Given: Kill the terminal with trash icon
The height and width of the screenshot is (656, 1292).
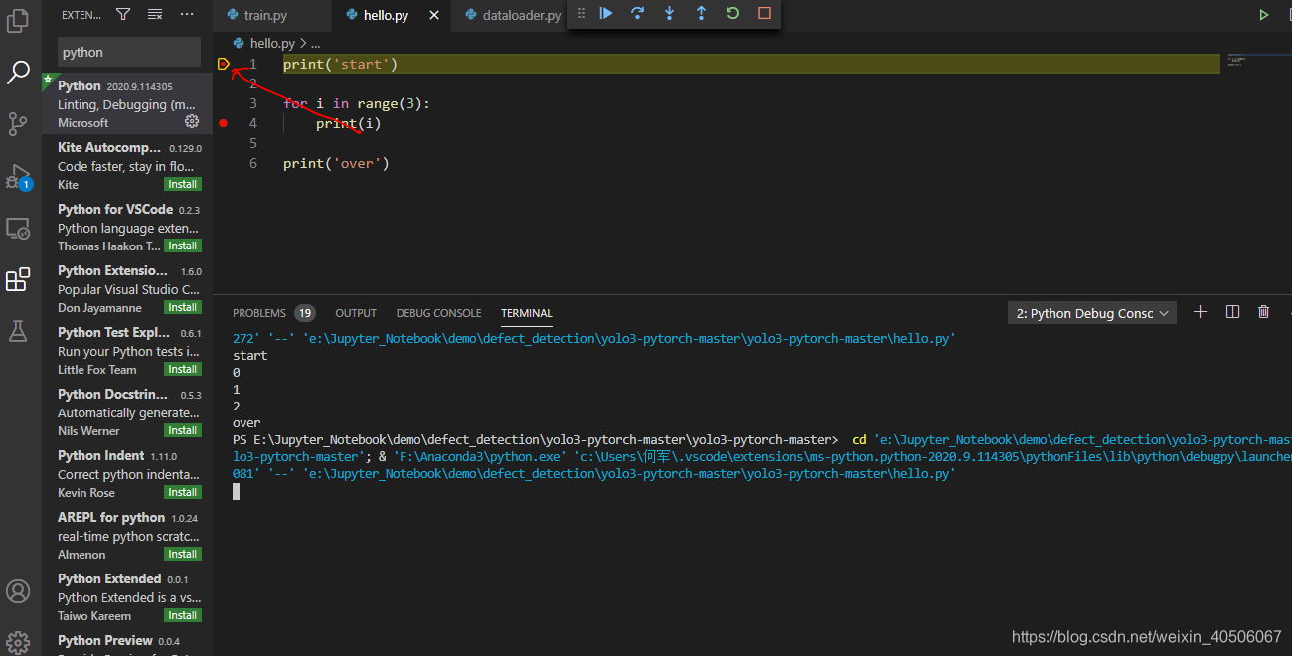Looking at the screenshot, I should 1264,312.
